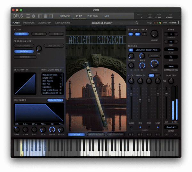192x172 pixels.
Task: Enable Portamento performance mode
Action: point(24,46)
